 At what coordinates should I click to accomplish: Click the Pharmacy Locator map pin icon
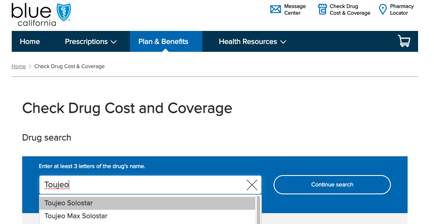382,9
